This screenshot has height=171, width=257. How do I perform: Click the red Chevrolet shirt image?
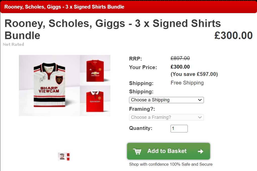(95, 71)
